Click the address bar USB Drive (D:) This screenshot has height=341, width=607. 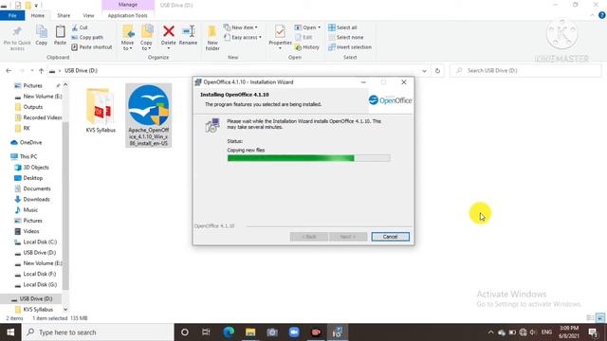point(81,71)
